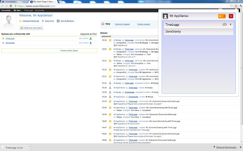This screenshot has width=243, height=151.
Task: Switch to the Extensions browser tab
Action: (x=14, y=2)
